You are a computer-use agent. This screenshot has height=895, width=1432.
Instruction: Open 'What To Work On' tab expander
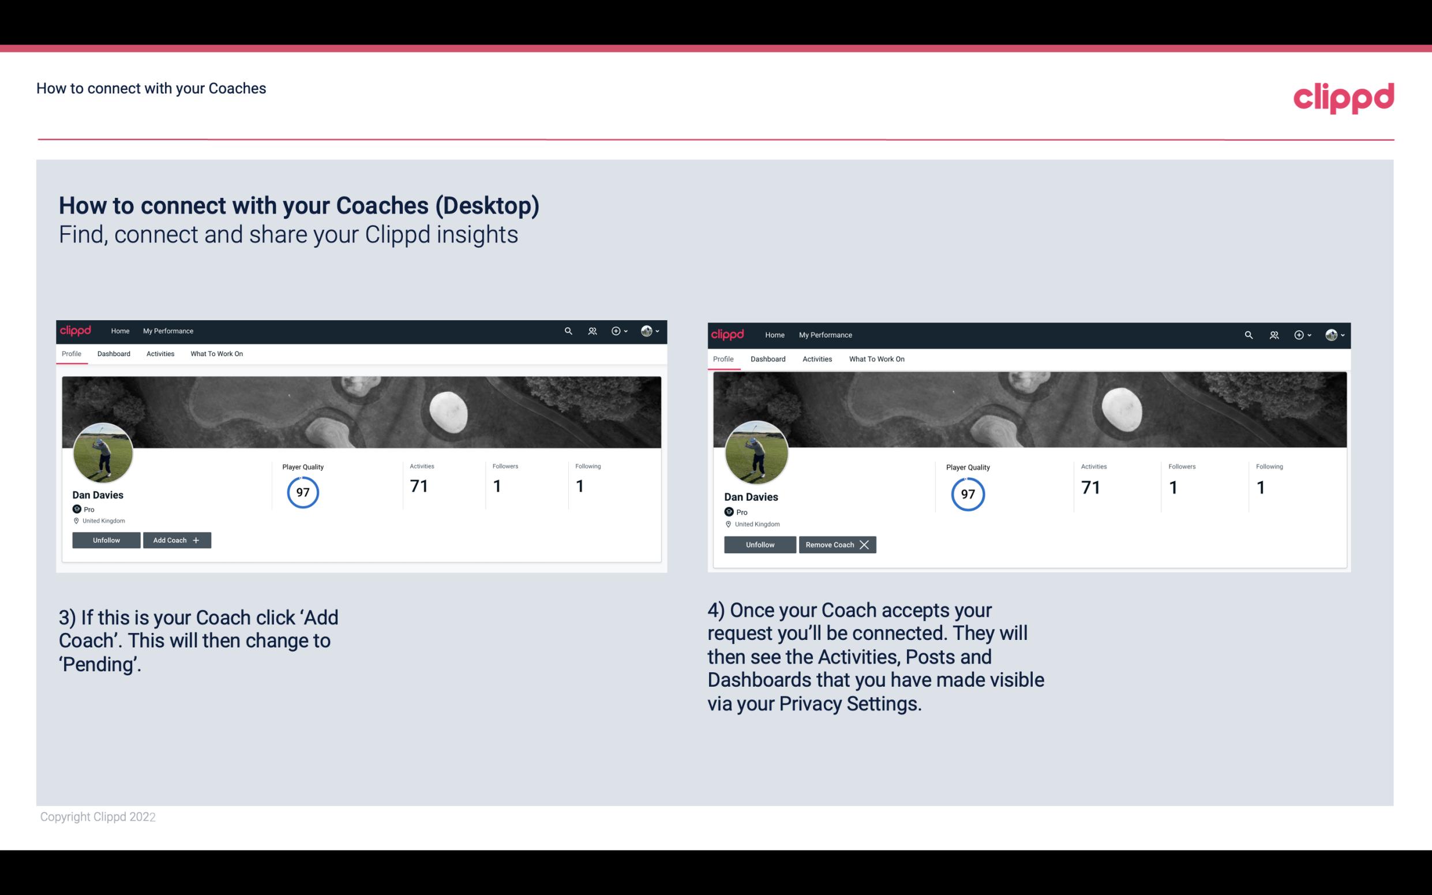216,354
